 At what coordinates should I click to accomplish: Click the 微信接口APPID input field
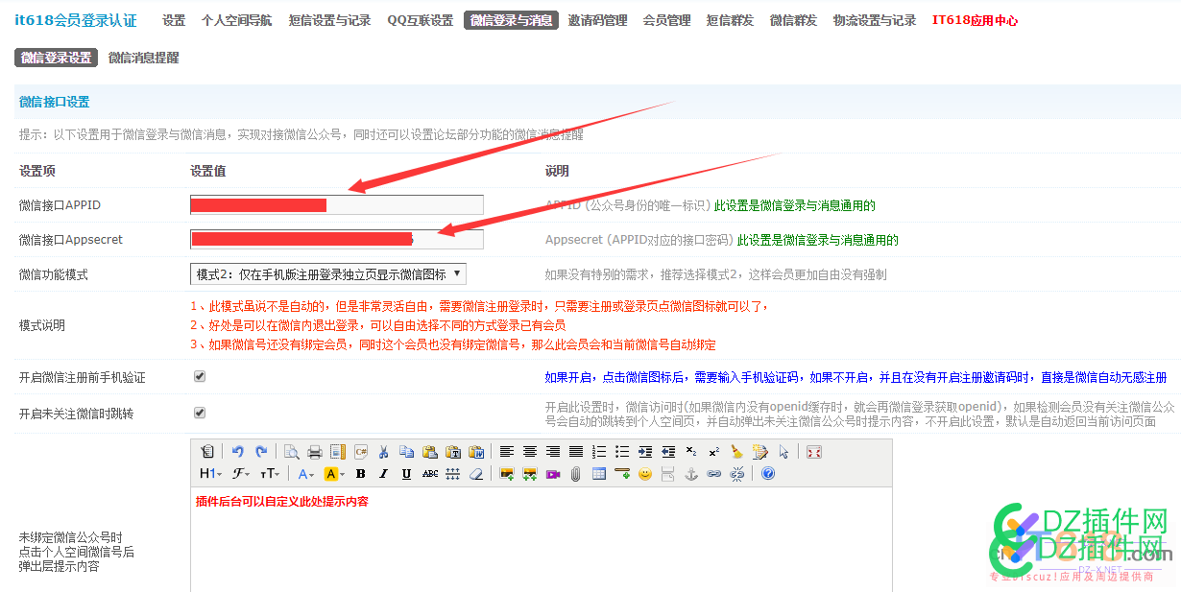tap(336, 204)
